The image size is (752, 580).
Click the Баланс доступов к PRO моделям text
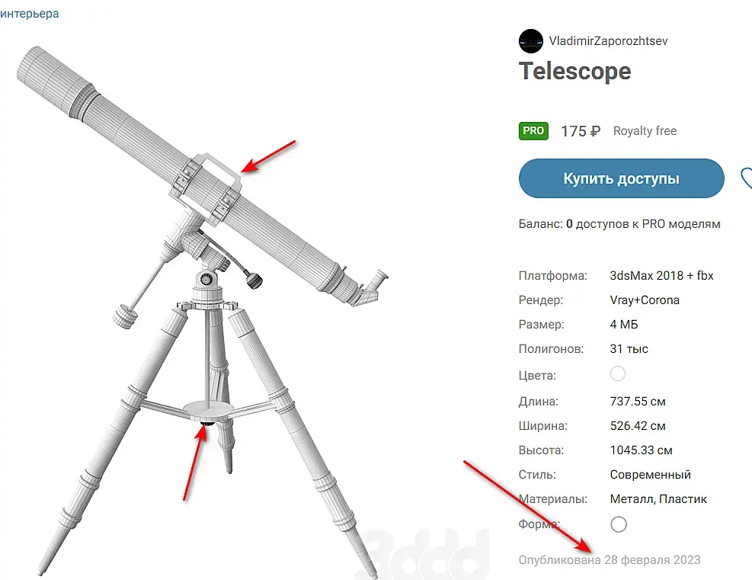619,224
